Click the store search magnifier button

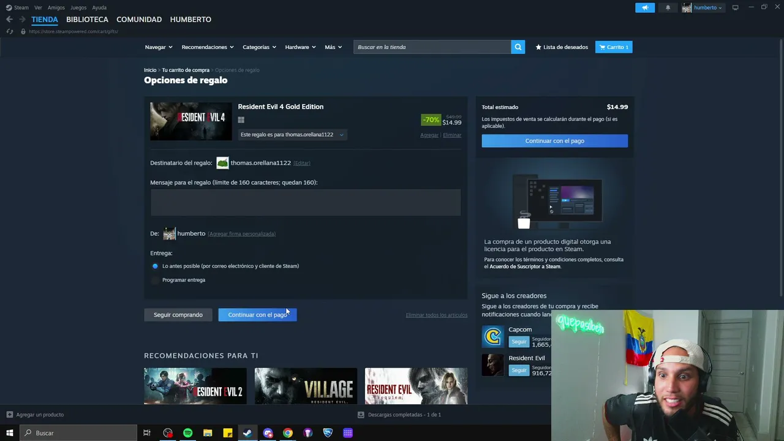pos(518,47)
